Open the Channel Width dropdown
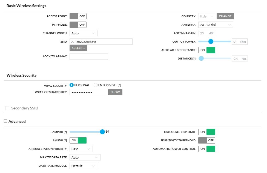The image size is (267, 173). [83, 33]
